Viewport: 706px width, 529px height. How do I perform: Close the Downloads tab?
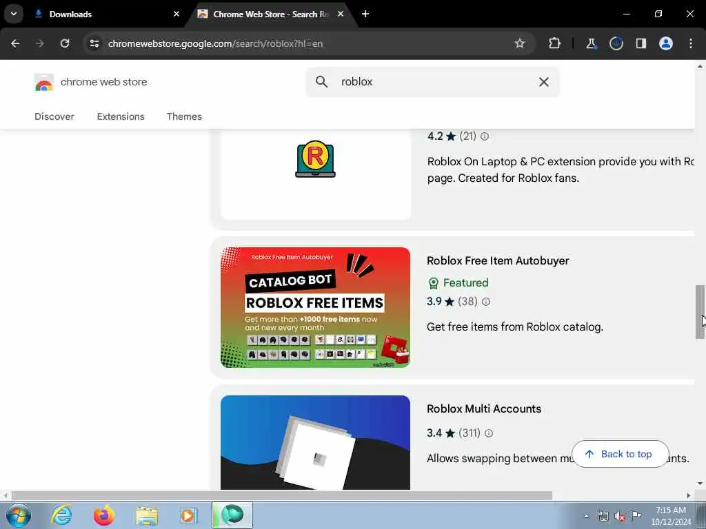pyautogui.click(x=176, y=14)
